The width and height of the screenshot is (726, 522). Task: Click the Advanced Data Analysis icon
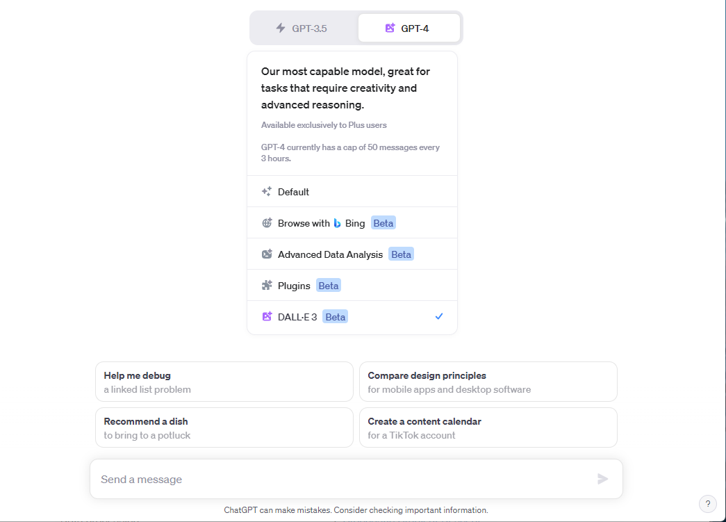pos(267,254)
